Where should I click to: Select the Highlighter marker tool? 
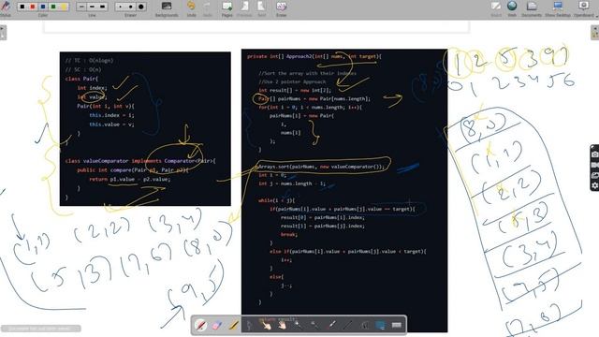click(233, 325)
